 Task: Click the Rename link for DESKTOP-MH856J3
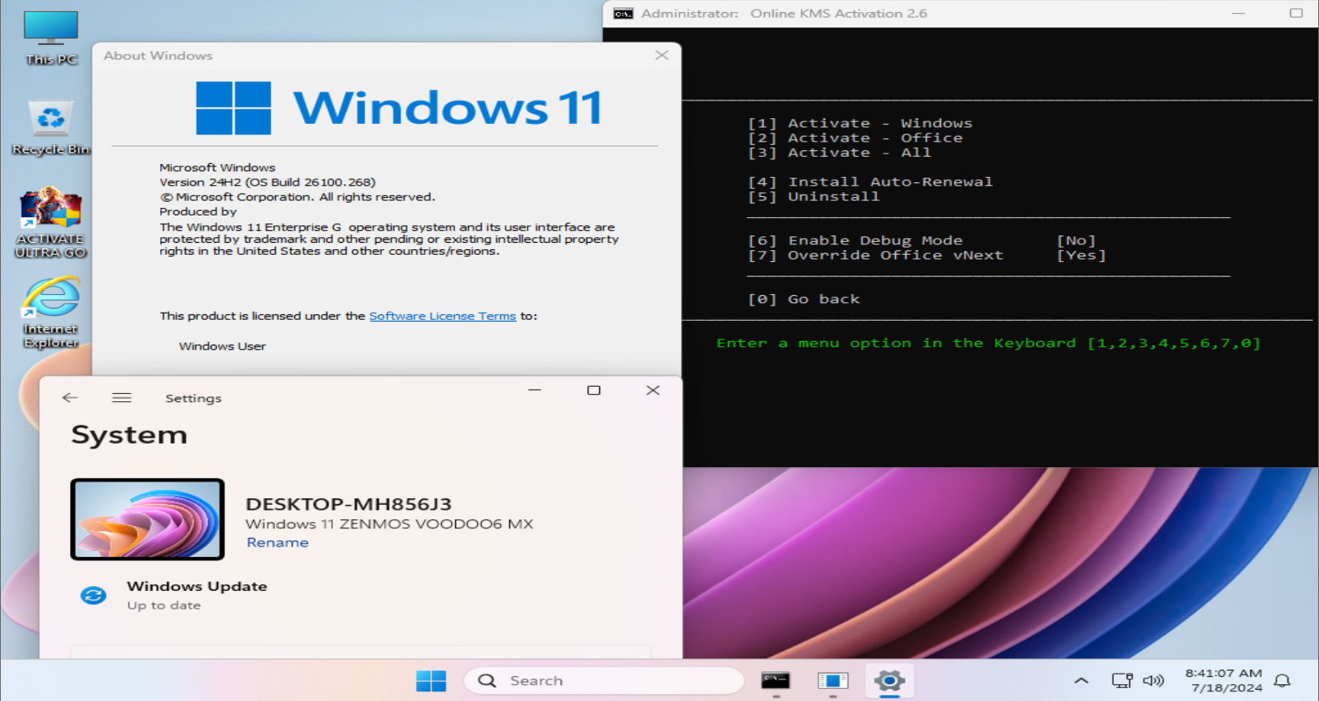click(277, 543)
